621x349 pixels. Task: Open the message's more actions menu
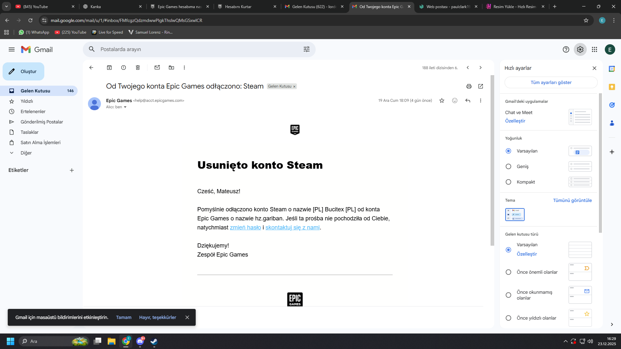click(x=481, y=100)
